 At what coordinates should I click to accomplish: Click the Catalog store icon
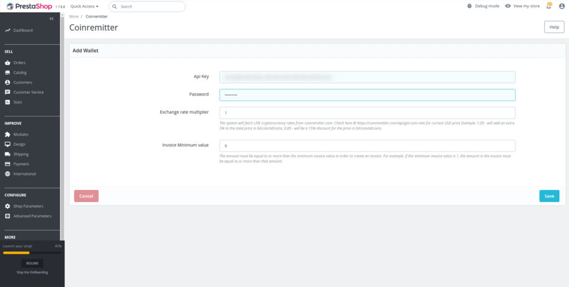8,73
